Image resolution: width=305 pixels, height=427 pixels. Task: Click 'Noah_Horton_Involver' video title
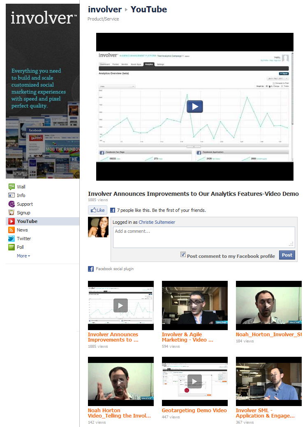(x=269, y=334)
